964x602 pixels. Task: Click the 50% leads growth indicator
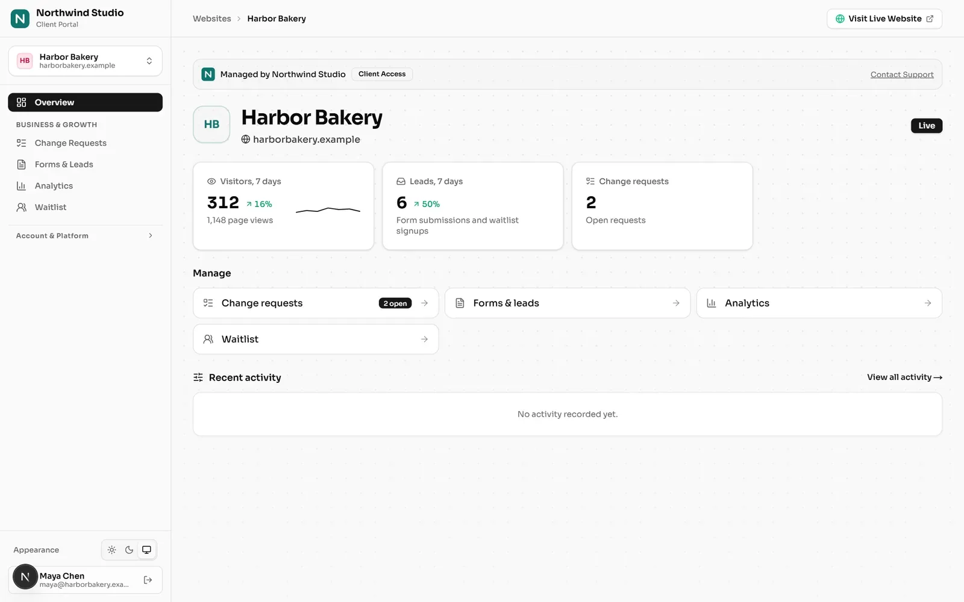[x=427, y=204]
